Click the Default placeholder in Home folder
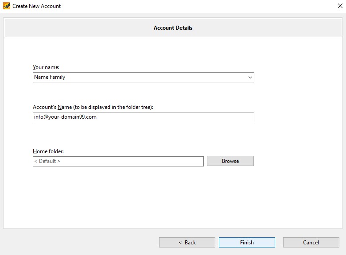This screenshot has width=346, height=255. (47, 161)
